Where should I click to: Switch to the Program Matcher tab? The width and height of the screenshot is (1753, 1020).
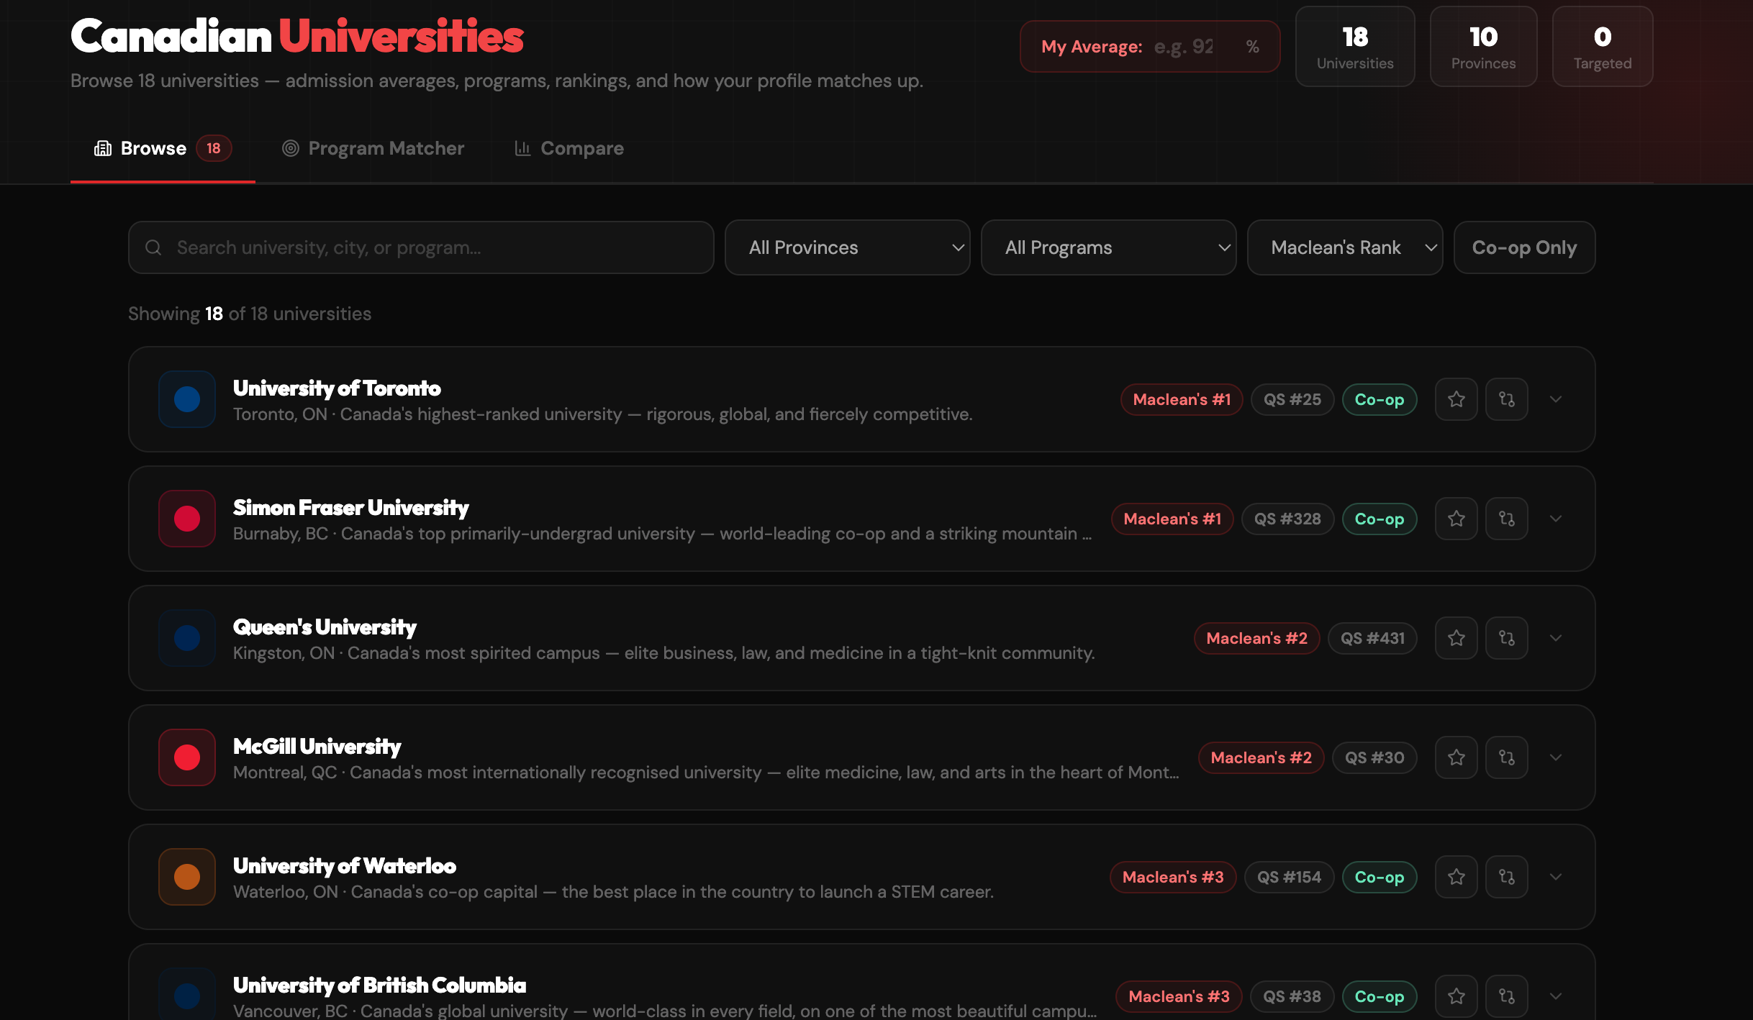(373, 148)
